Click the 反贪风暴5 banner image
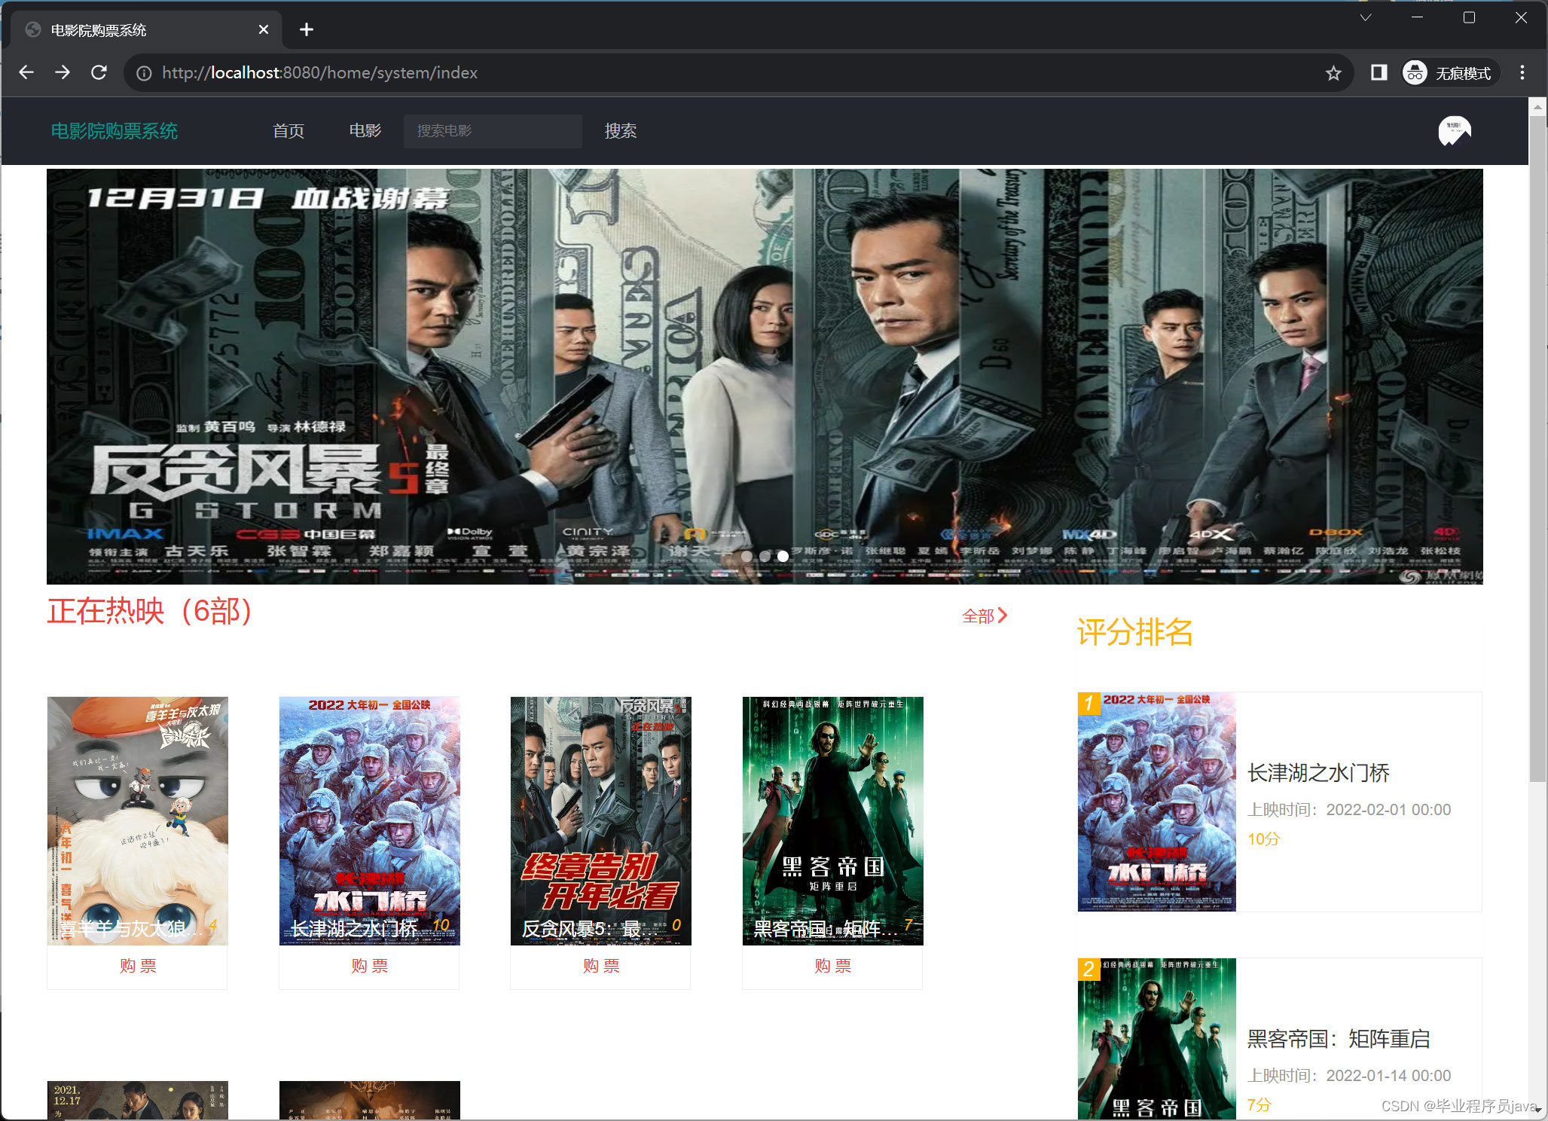 coord(765,376)
